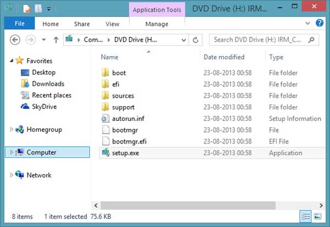The width and height of the screenshot is (330, 227).
Task: Open the File ribbon tab
Action: [x=19, y=23]
